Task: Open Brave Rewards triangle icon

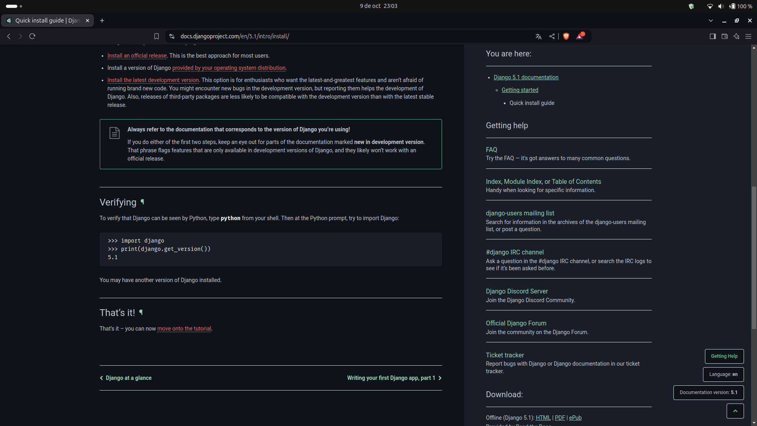Action: tap(580, 36)
